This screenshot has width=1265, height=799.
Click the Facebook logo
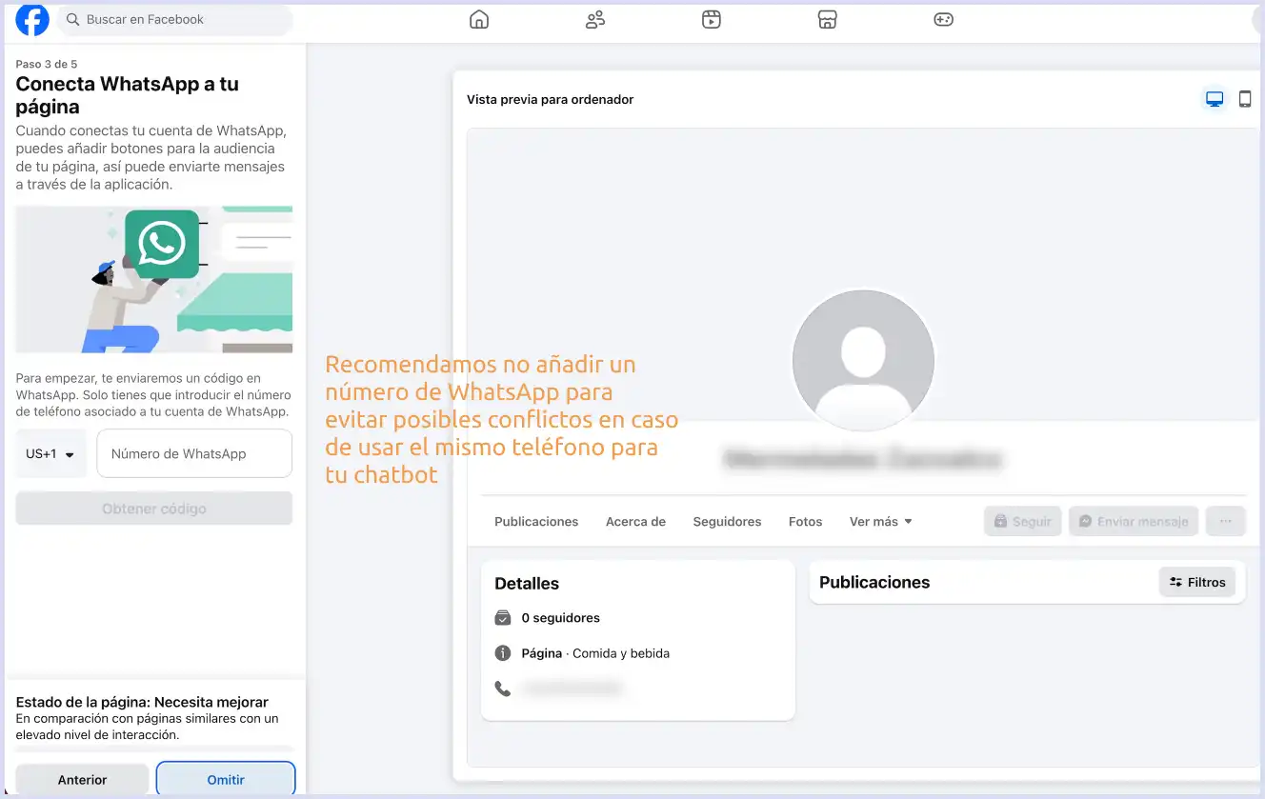pos(32,19)
